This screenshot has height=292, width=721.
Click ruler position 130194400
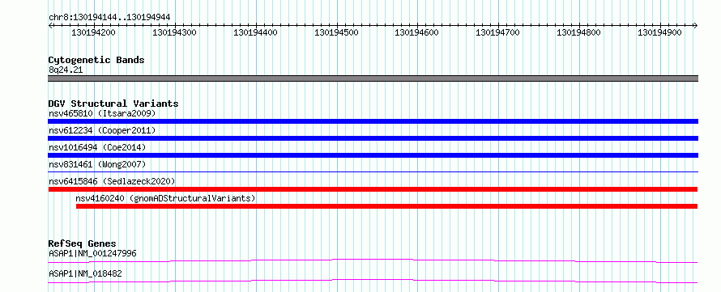256,33
